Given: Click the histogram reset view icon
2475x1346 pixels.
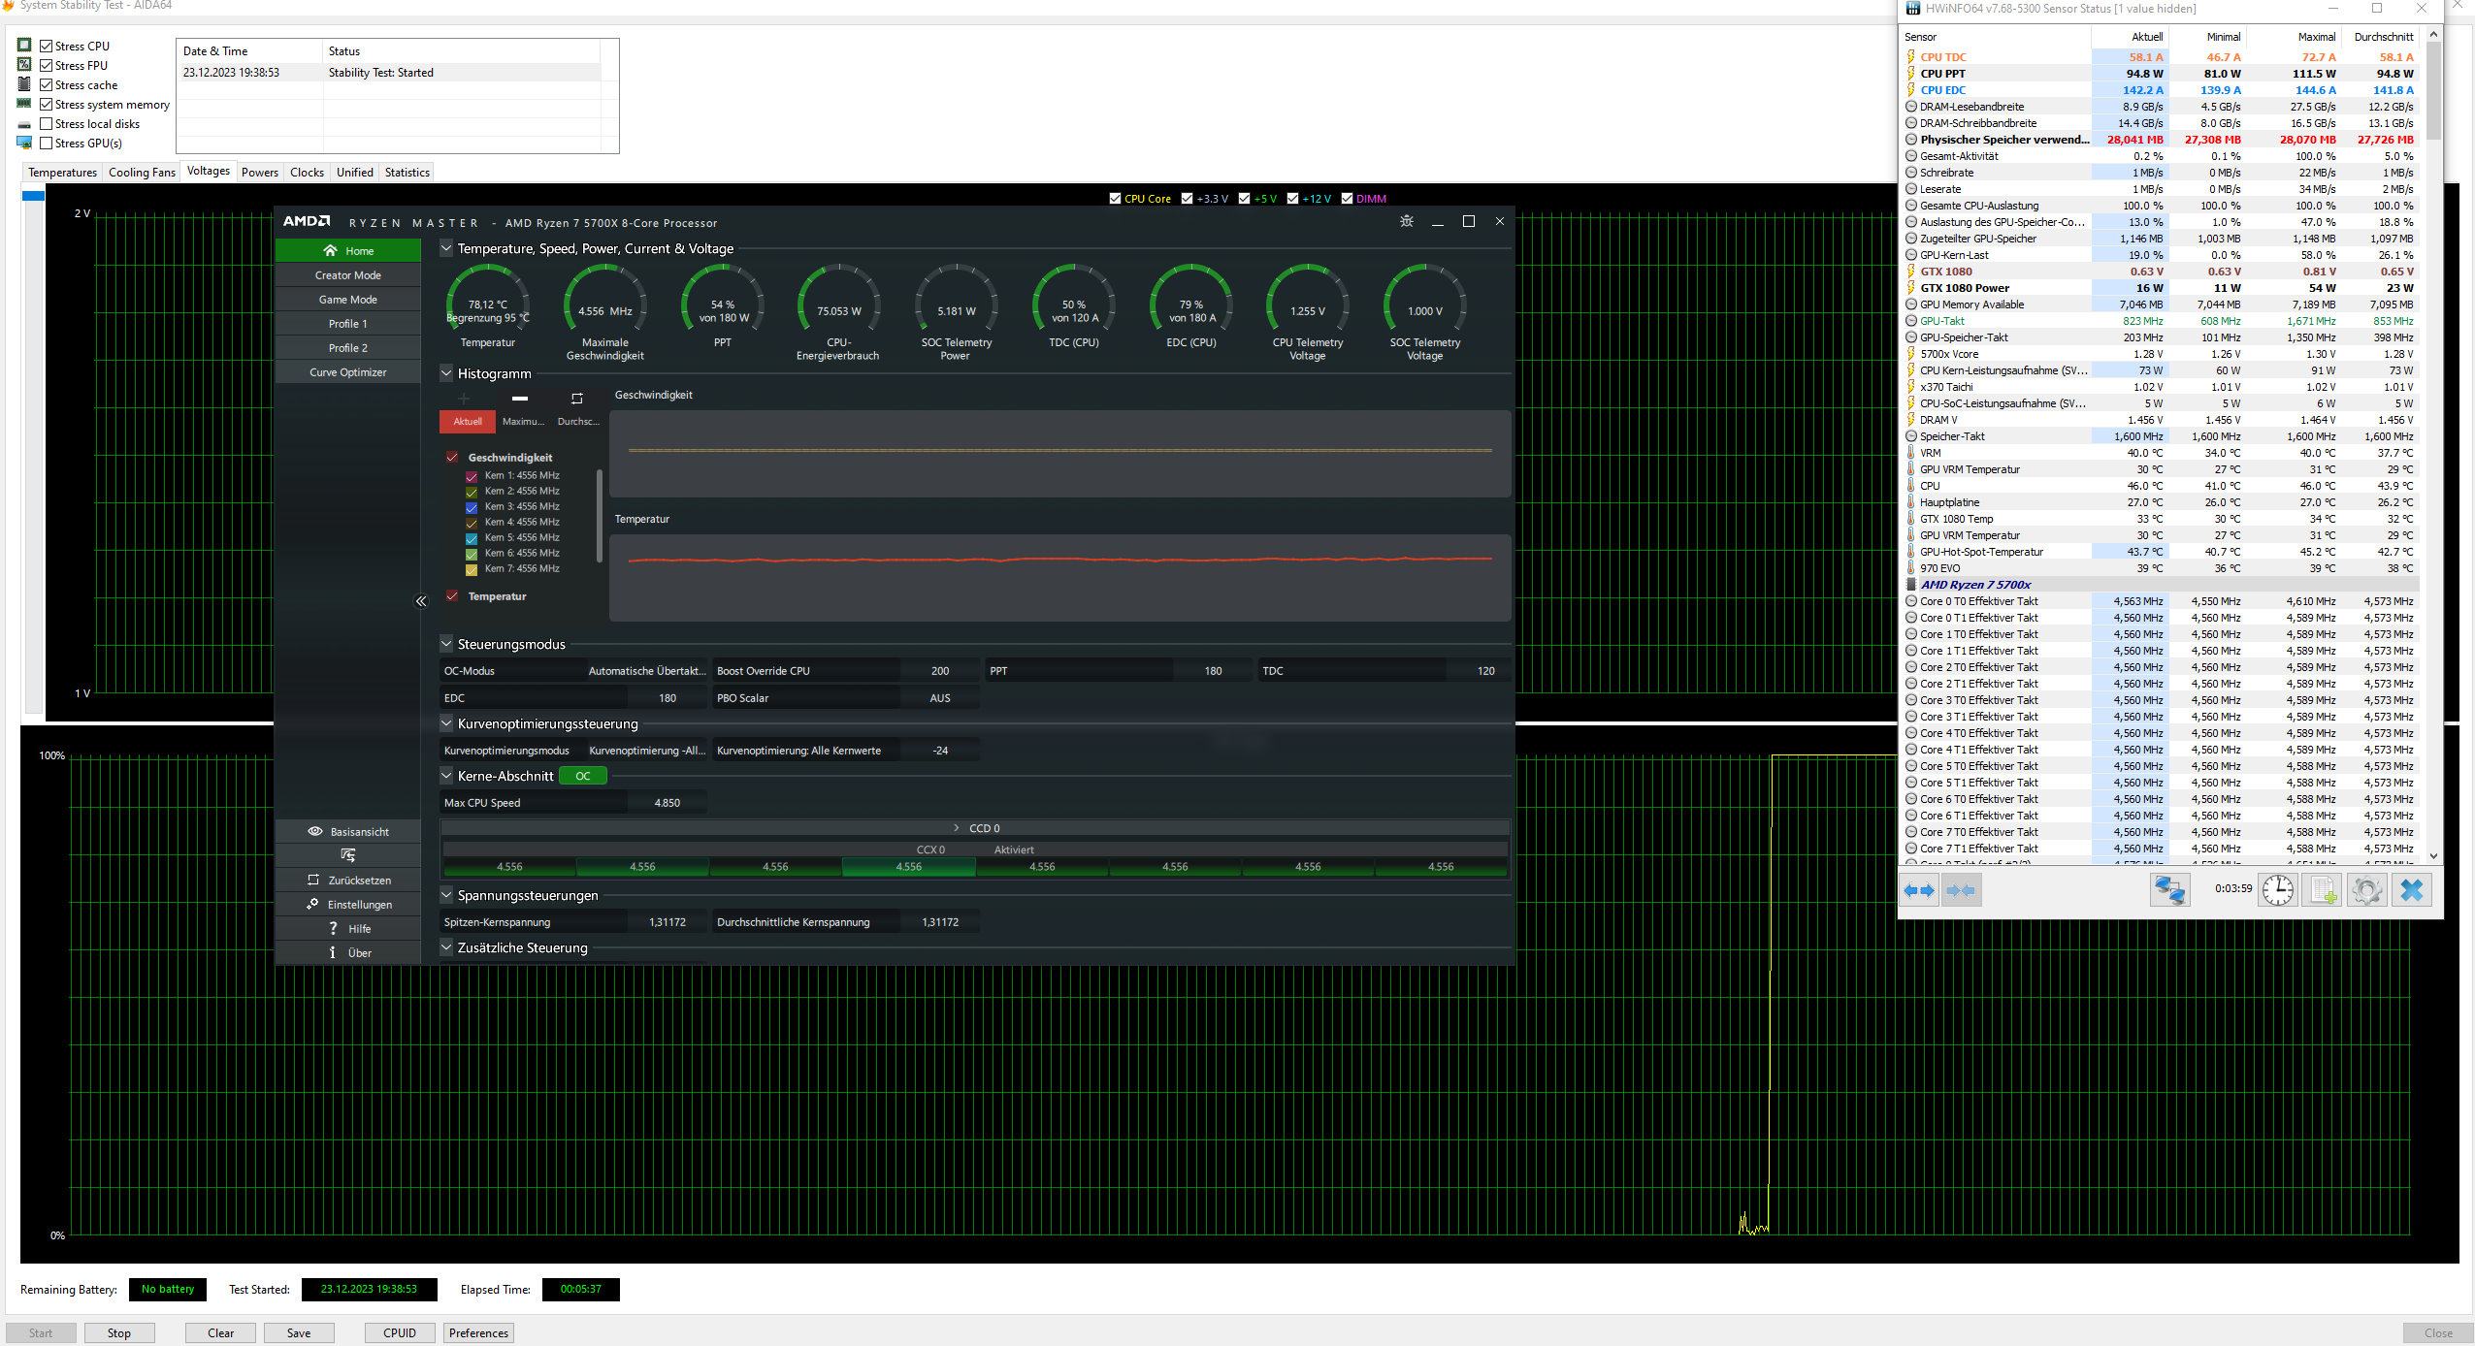Looking at the screenshot, I should coord(577,399).
